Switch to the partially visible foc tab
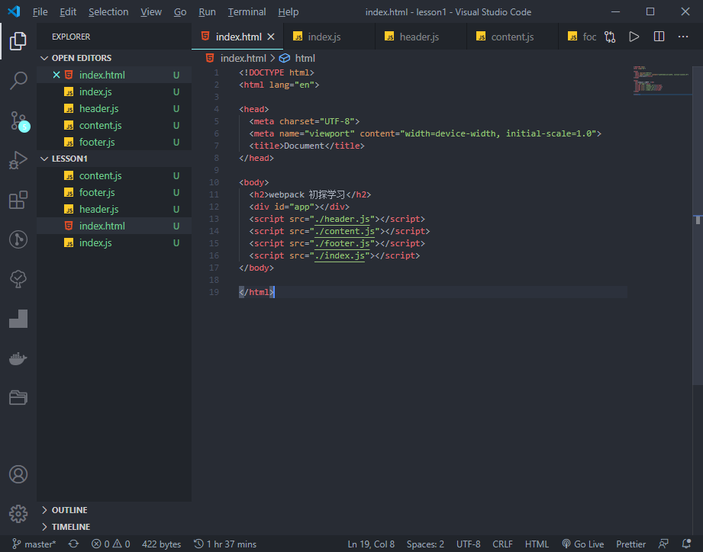Image resolution: width=703 pixels, height=552 pixels. point(582,37)
